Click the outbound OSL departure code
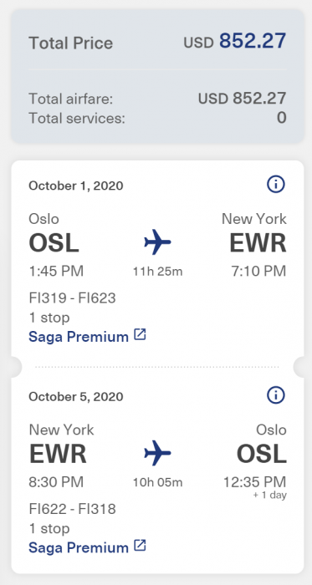312x585 pixels. pyautogui.click(x=54, y=243)
